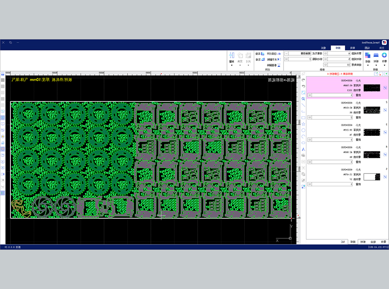Viewport: 389px width, 289px height.
Task: Open the dropdown arrow under the 测量 button
Action: [x=232, y=66]
